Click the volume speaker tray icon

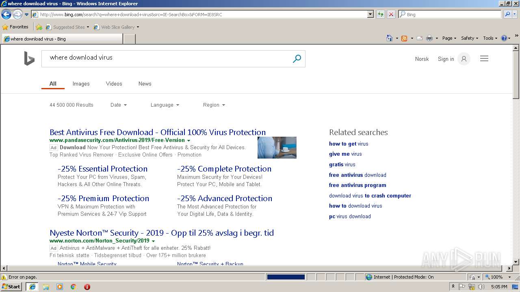[481, 287]
